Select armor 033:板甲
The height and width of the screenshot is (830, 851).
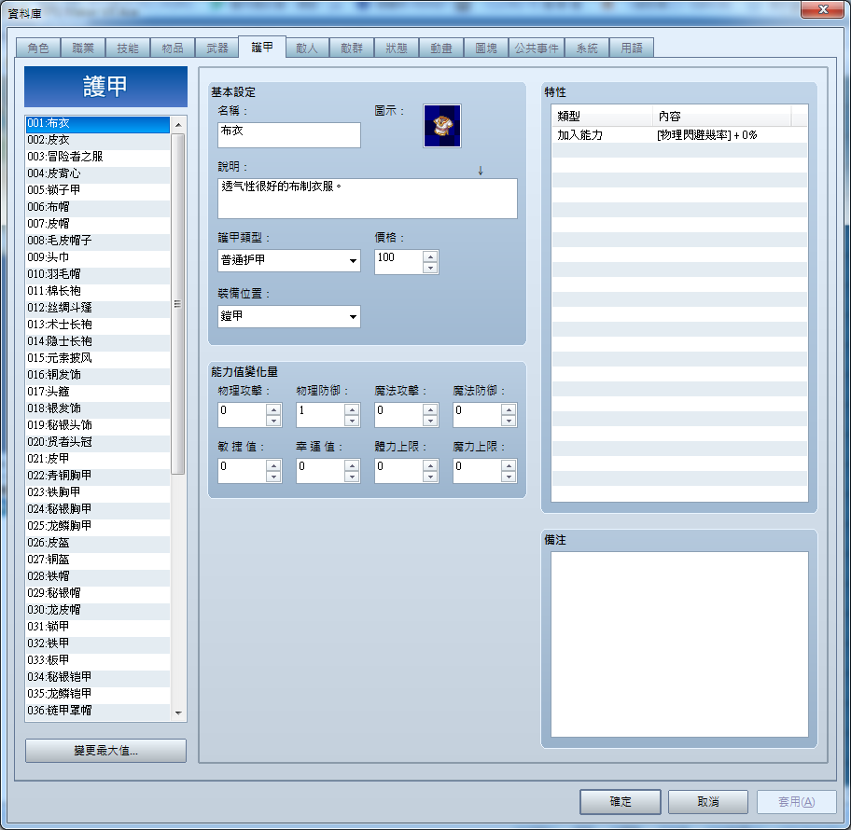tap(98, 660)
